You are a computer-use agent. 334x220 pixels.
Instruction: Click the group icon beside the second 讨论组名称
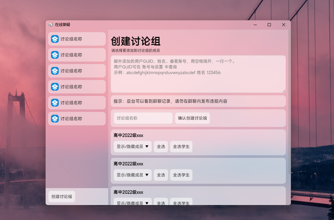[54, 55]
